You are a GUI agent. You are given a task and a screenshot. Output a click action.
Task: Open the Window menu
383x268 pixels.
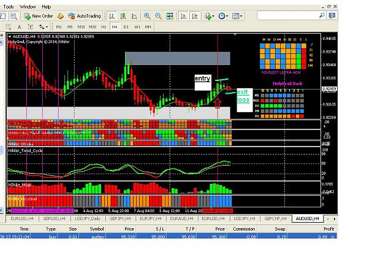(x=28, y=7)
